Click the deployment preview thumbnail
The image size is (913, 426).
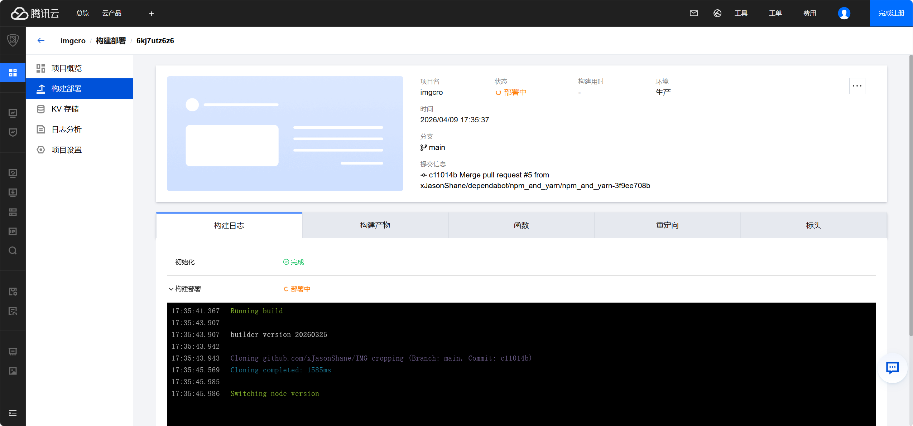coord(285,133)
